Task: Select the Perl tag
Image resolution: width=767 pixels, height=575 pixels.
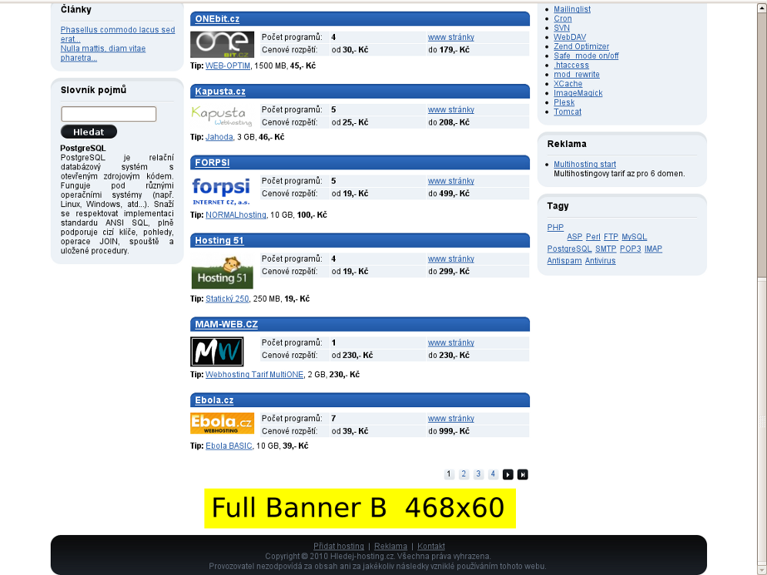Action: point(593,236)
